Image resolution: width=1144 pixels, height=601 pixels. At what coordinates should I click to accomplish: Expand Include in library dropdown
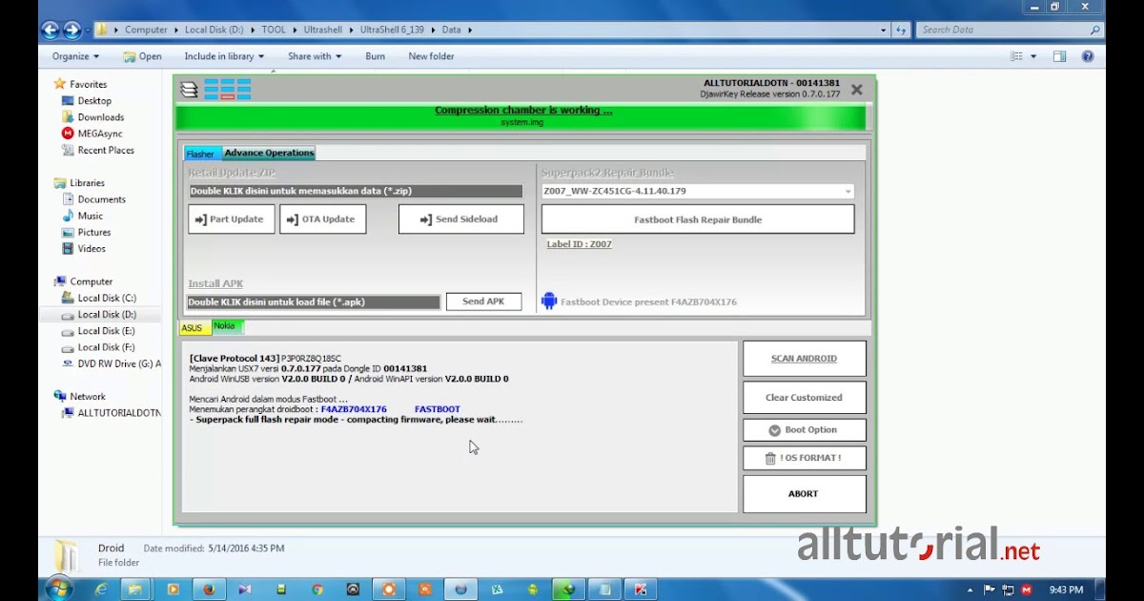tap(224, 56)
